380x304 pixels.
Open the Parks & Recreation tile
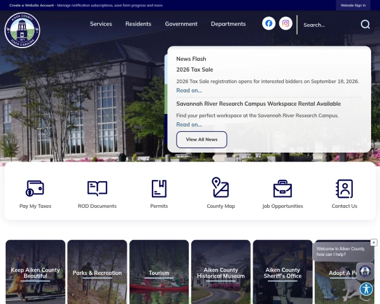(97, 272)
